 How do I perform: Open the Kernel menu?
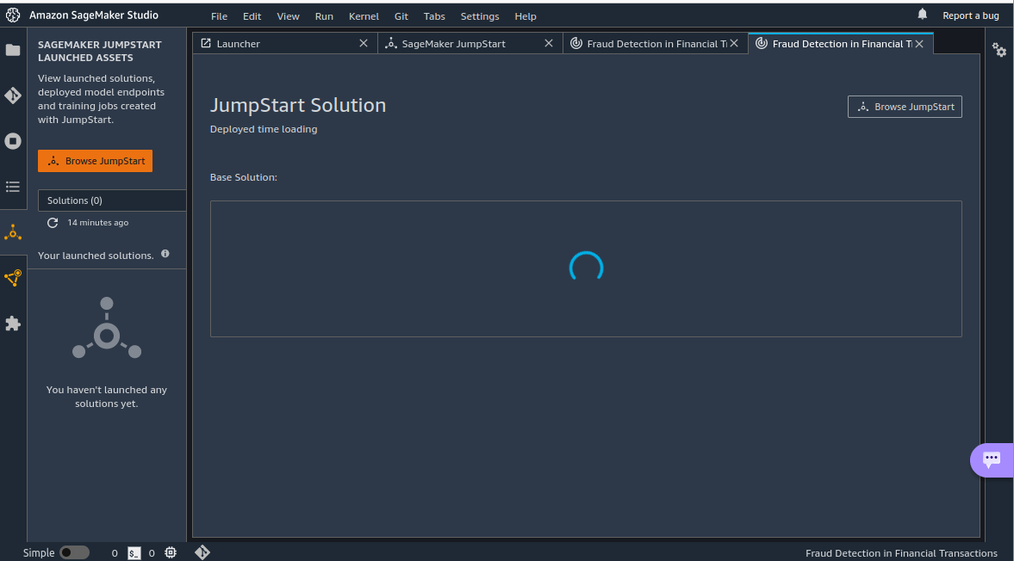tap(364, 16)
